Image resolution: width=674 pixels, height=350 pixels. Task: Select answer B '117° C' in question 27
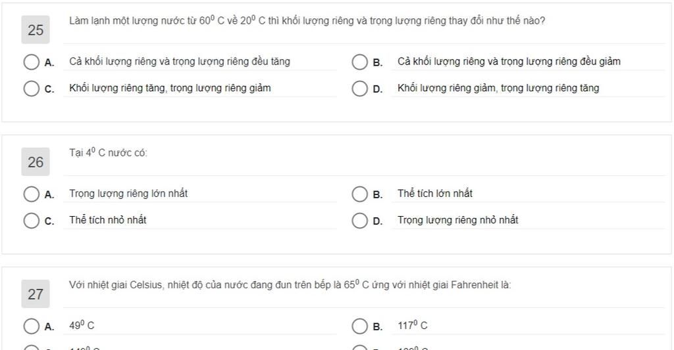pos(359,326)
